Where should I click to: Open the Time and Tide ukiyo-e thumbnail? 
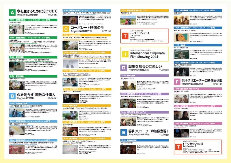pyautogui.click(x=128, y=122)
